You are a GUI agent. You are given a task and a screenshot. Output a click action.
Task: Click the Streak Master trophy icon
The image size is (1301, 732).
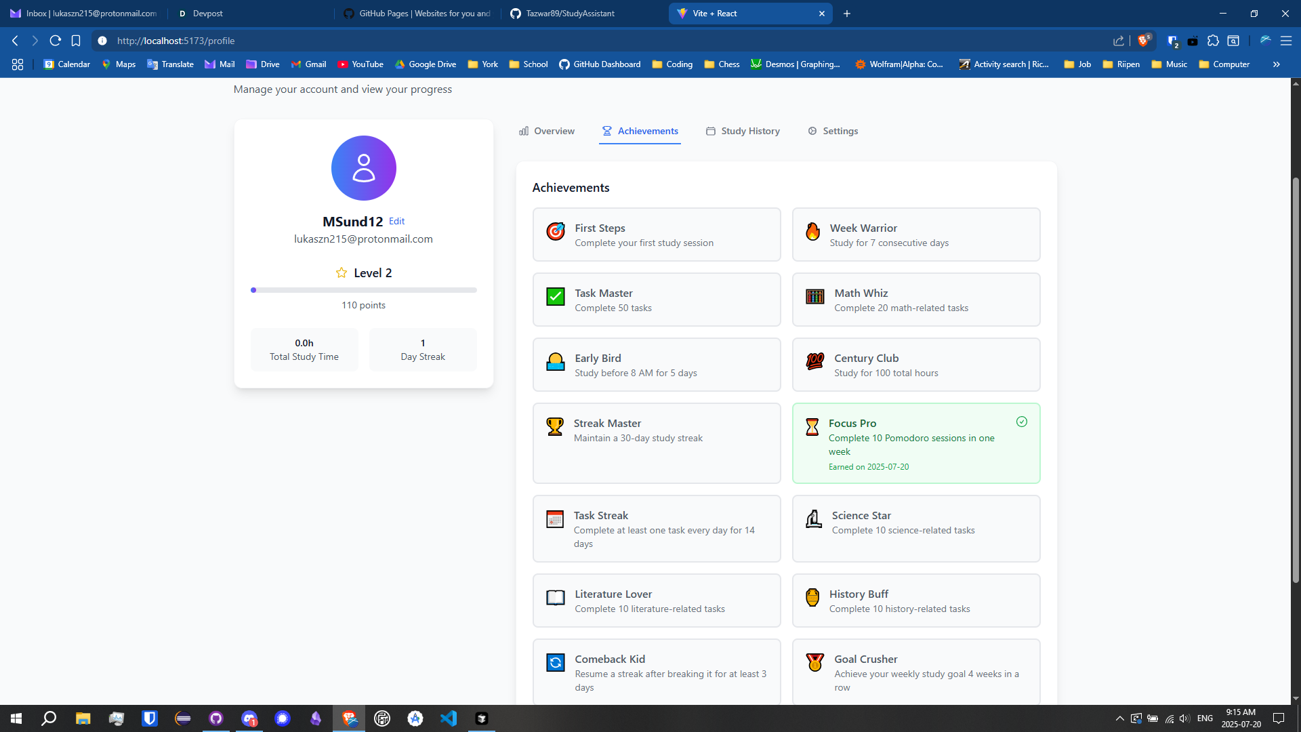pyautogui.click(x=555, y=426)
